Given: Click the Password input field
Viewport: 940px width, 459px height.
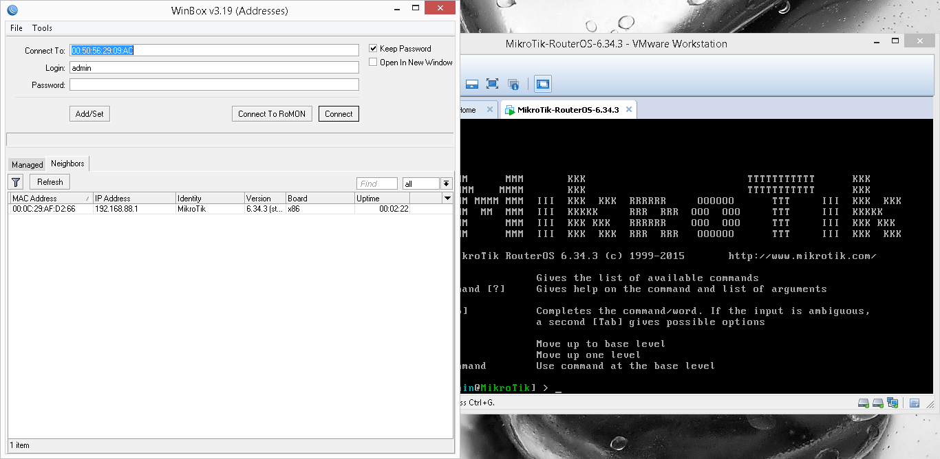Looking at the screenshot, I should coord(214,85).
